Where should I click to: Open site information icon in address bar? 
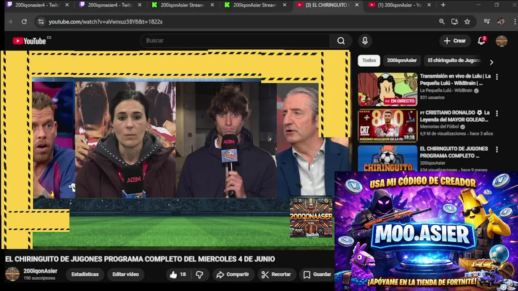tap(40, 22)
